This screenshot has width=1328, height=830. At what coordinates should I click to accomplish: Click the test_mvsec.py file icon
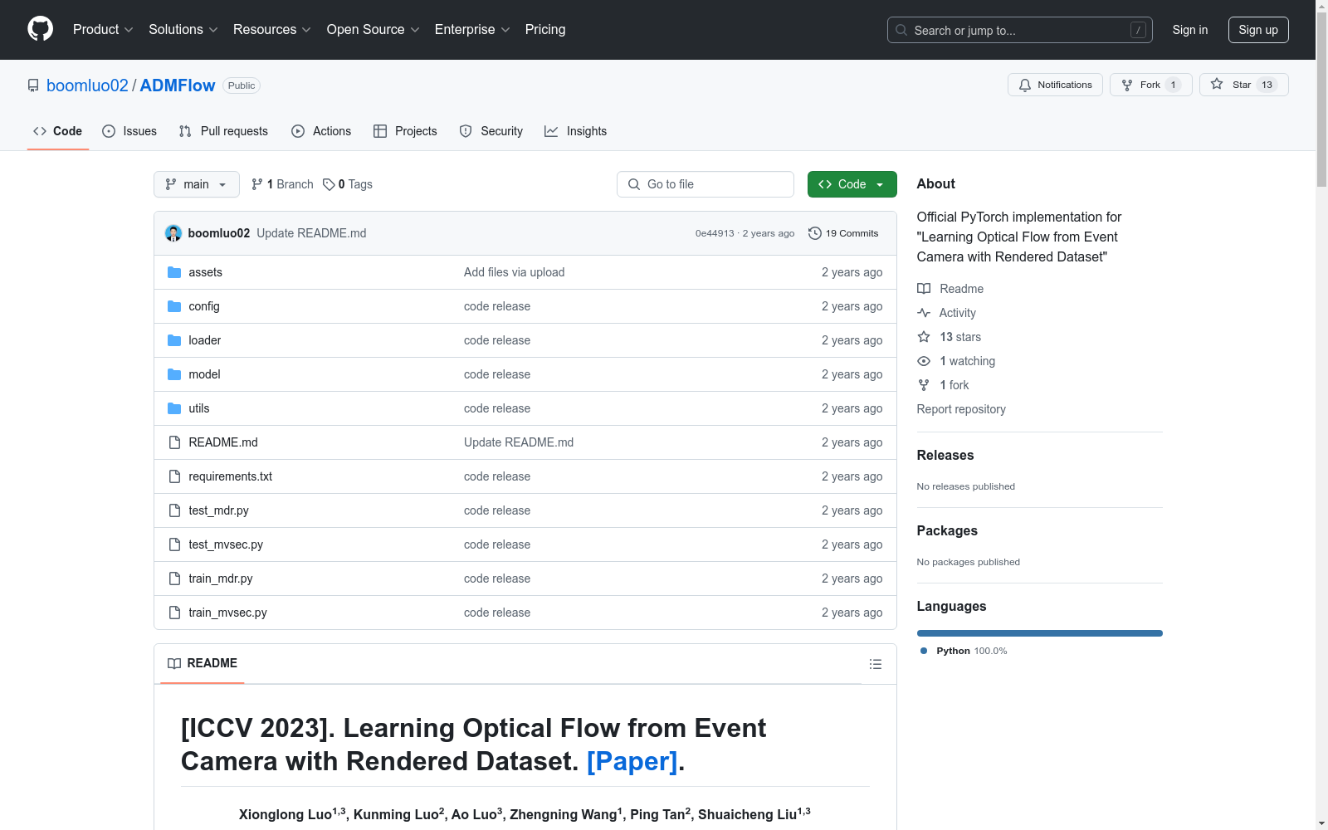(x=174, y=544)
